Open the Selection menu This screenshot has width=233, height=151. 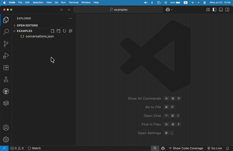pos(38,3)
